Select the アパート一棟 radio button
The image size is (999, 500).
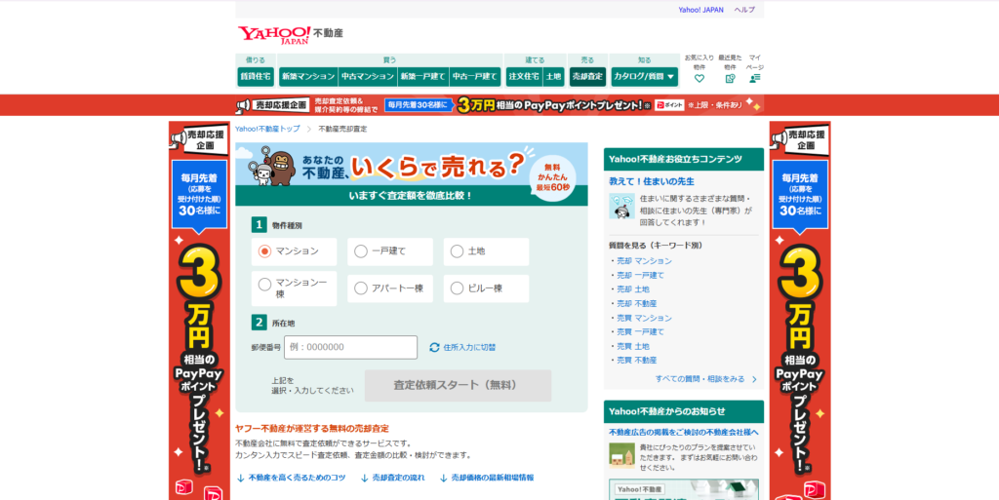click(x=361, y=288)
